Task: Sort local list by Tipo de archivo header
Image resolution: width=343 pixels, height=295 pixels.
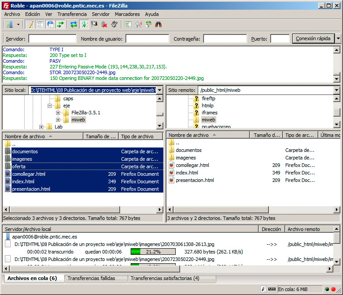Action: click(141, 136)
